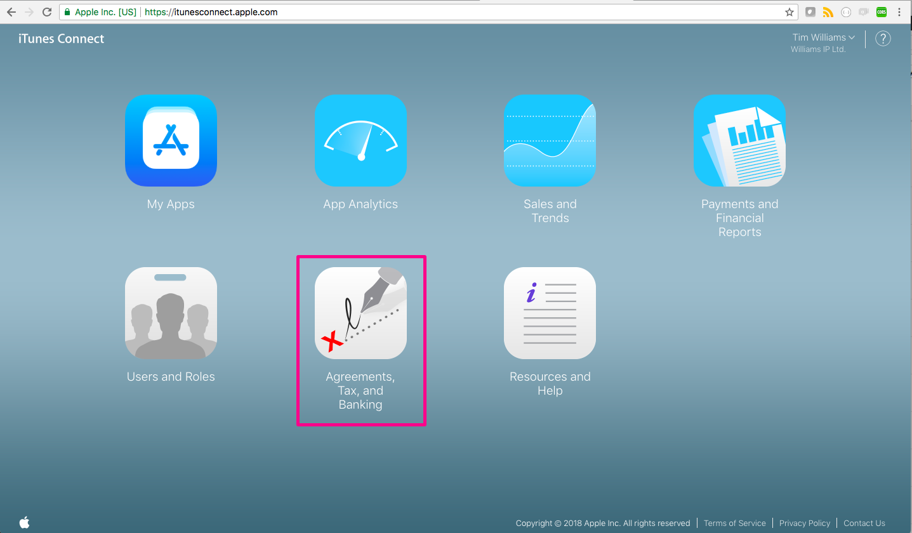The width and height of the screenshot is (912, 533).
Task: Click the gray shield extension icon
Action: tap(810, 12)
